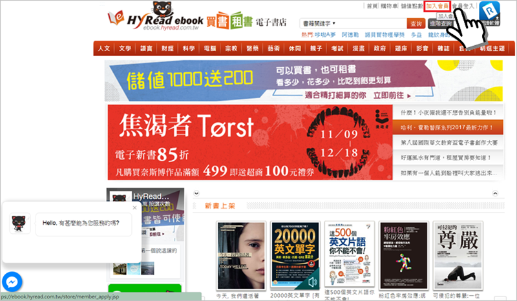This screenshot has width=517, height=301.
Task: Click audio speaker icon on 20000英文單字 book
Action: click(x=313, y=282)
